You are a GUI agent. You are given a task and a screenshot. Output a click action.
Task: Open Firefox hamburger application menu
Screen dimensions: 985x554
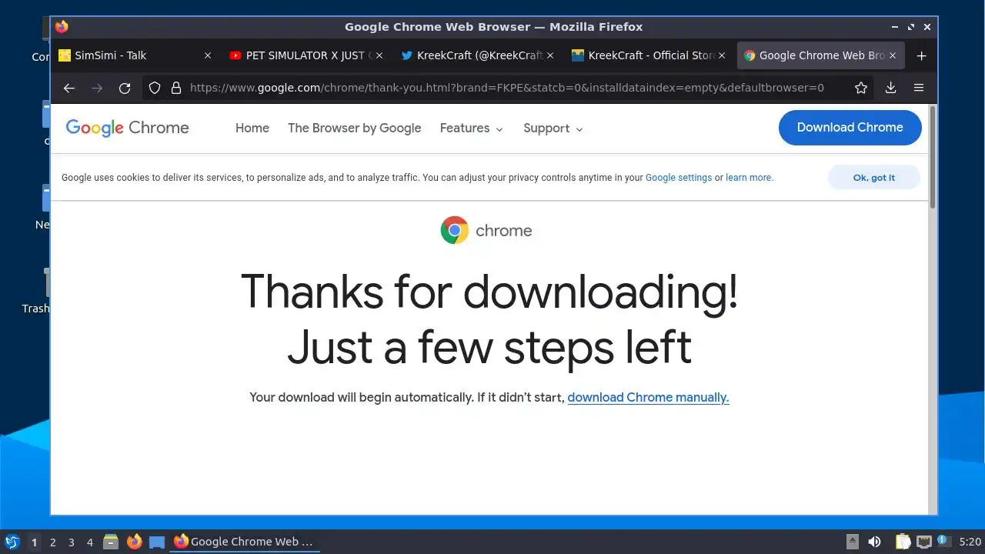click(919, 88)
